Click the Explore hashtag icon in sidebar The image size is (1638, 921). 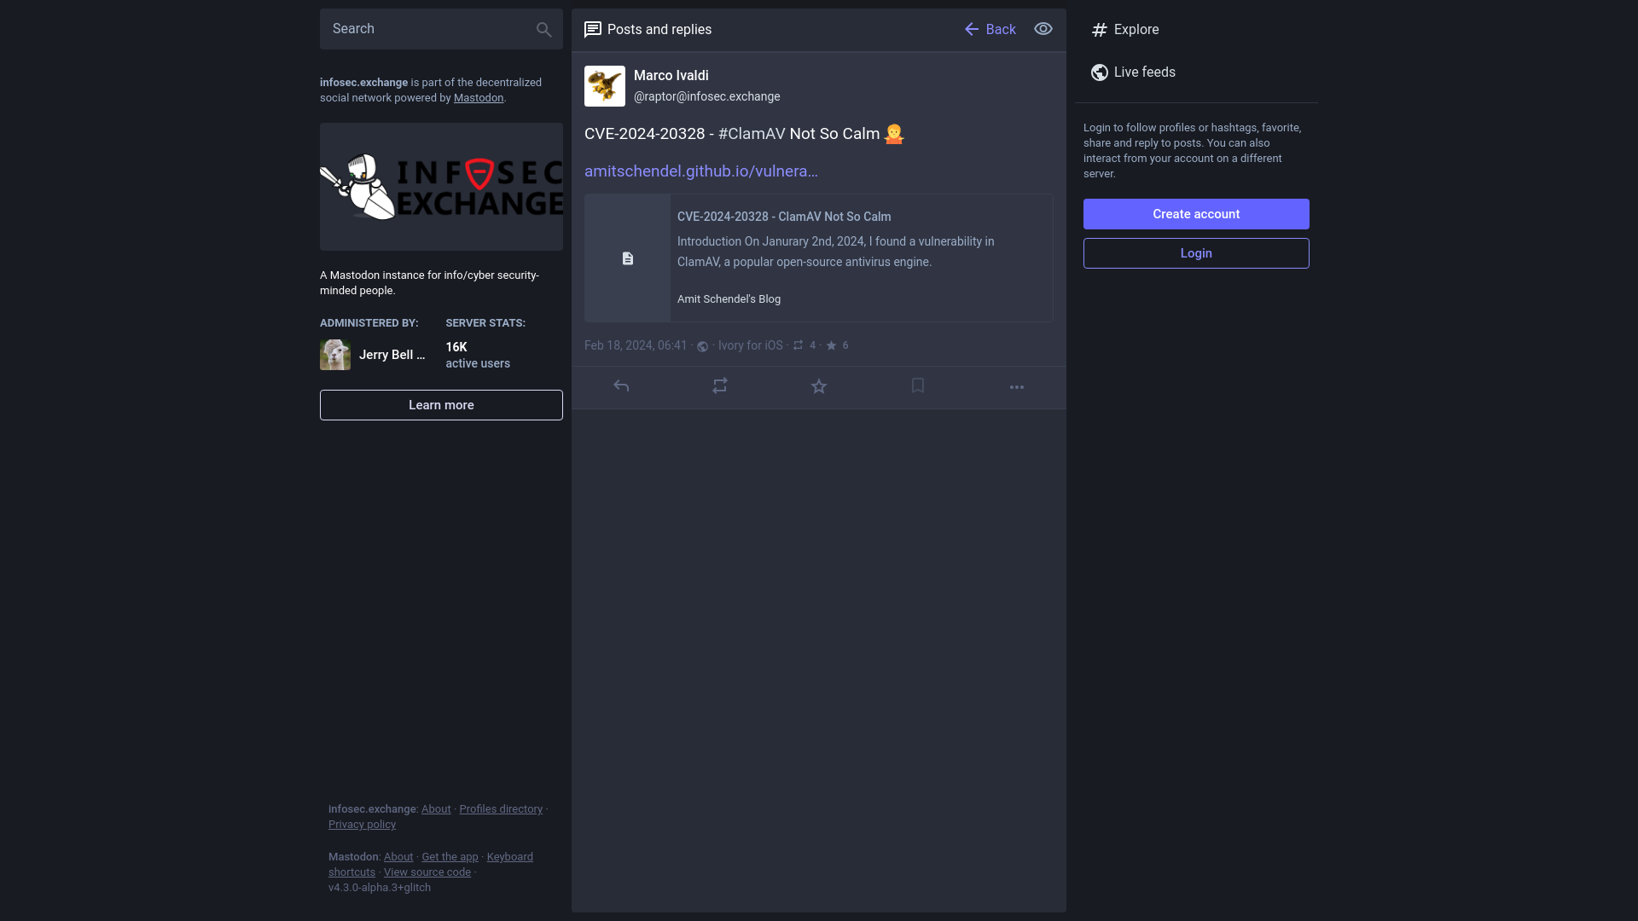(1099, 29)
